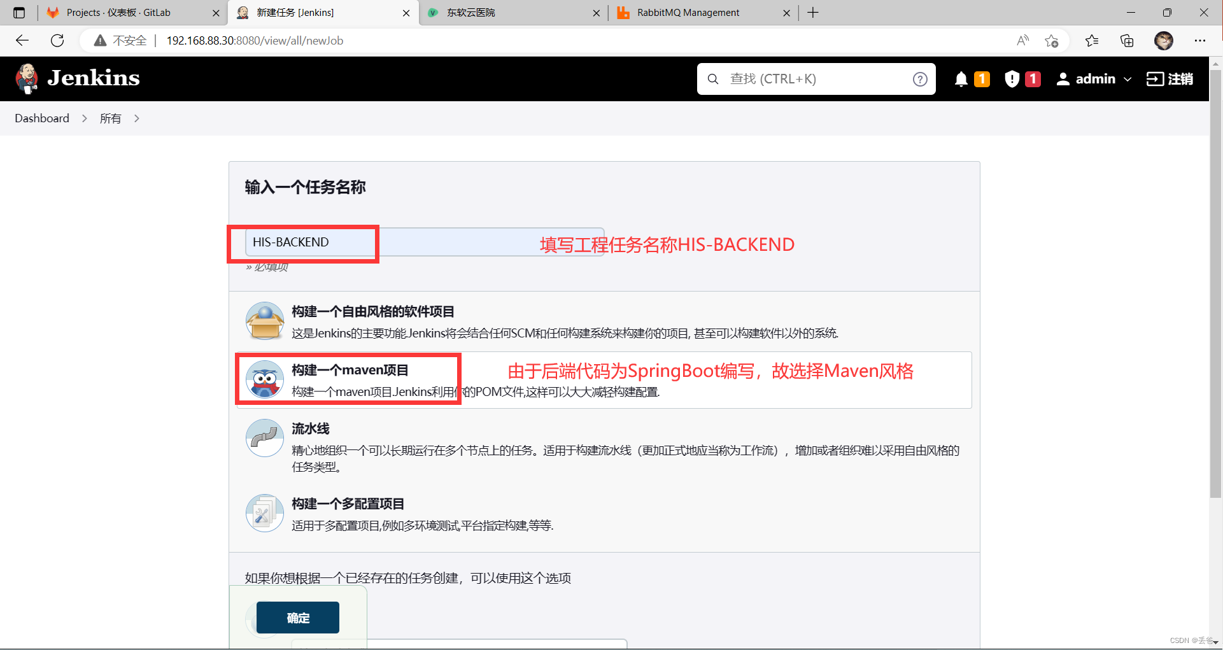Open the search help question-mark icon
Image resolution: width=1223 pixels, height=650 pixels.
point(920,79)
